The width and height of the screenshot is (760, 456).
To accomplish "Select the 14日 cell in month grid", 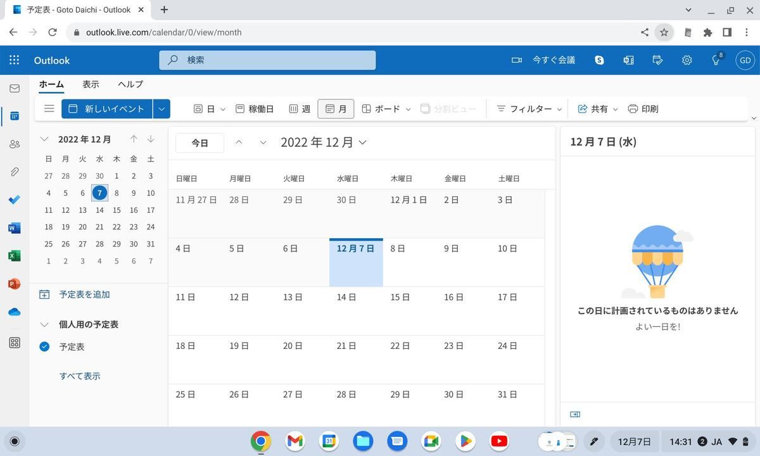I will [x=356, y=311].
